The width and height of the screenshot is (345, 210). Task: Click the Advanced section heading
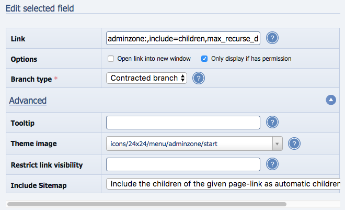click(28, 101)
